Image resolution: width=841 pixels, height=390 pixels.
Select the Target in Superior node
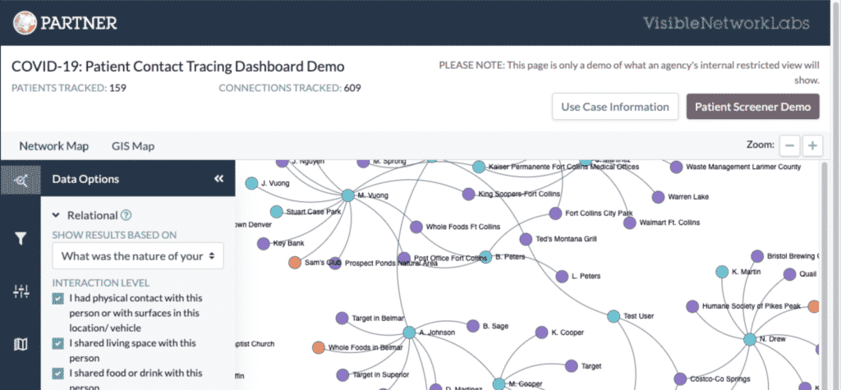(x=342, y=374)
